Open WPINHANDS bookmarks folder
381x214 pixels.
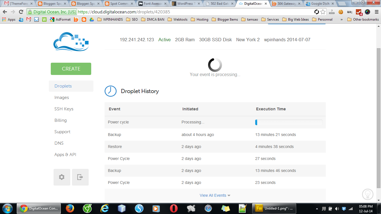(x=110, y=20)
